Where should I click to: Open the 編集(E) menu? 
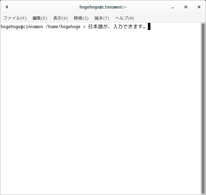[x=40, y=18]
